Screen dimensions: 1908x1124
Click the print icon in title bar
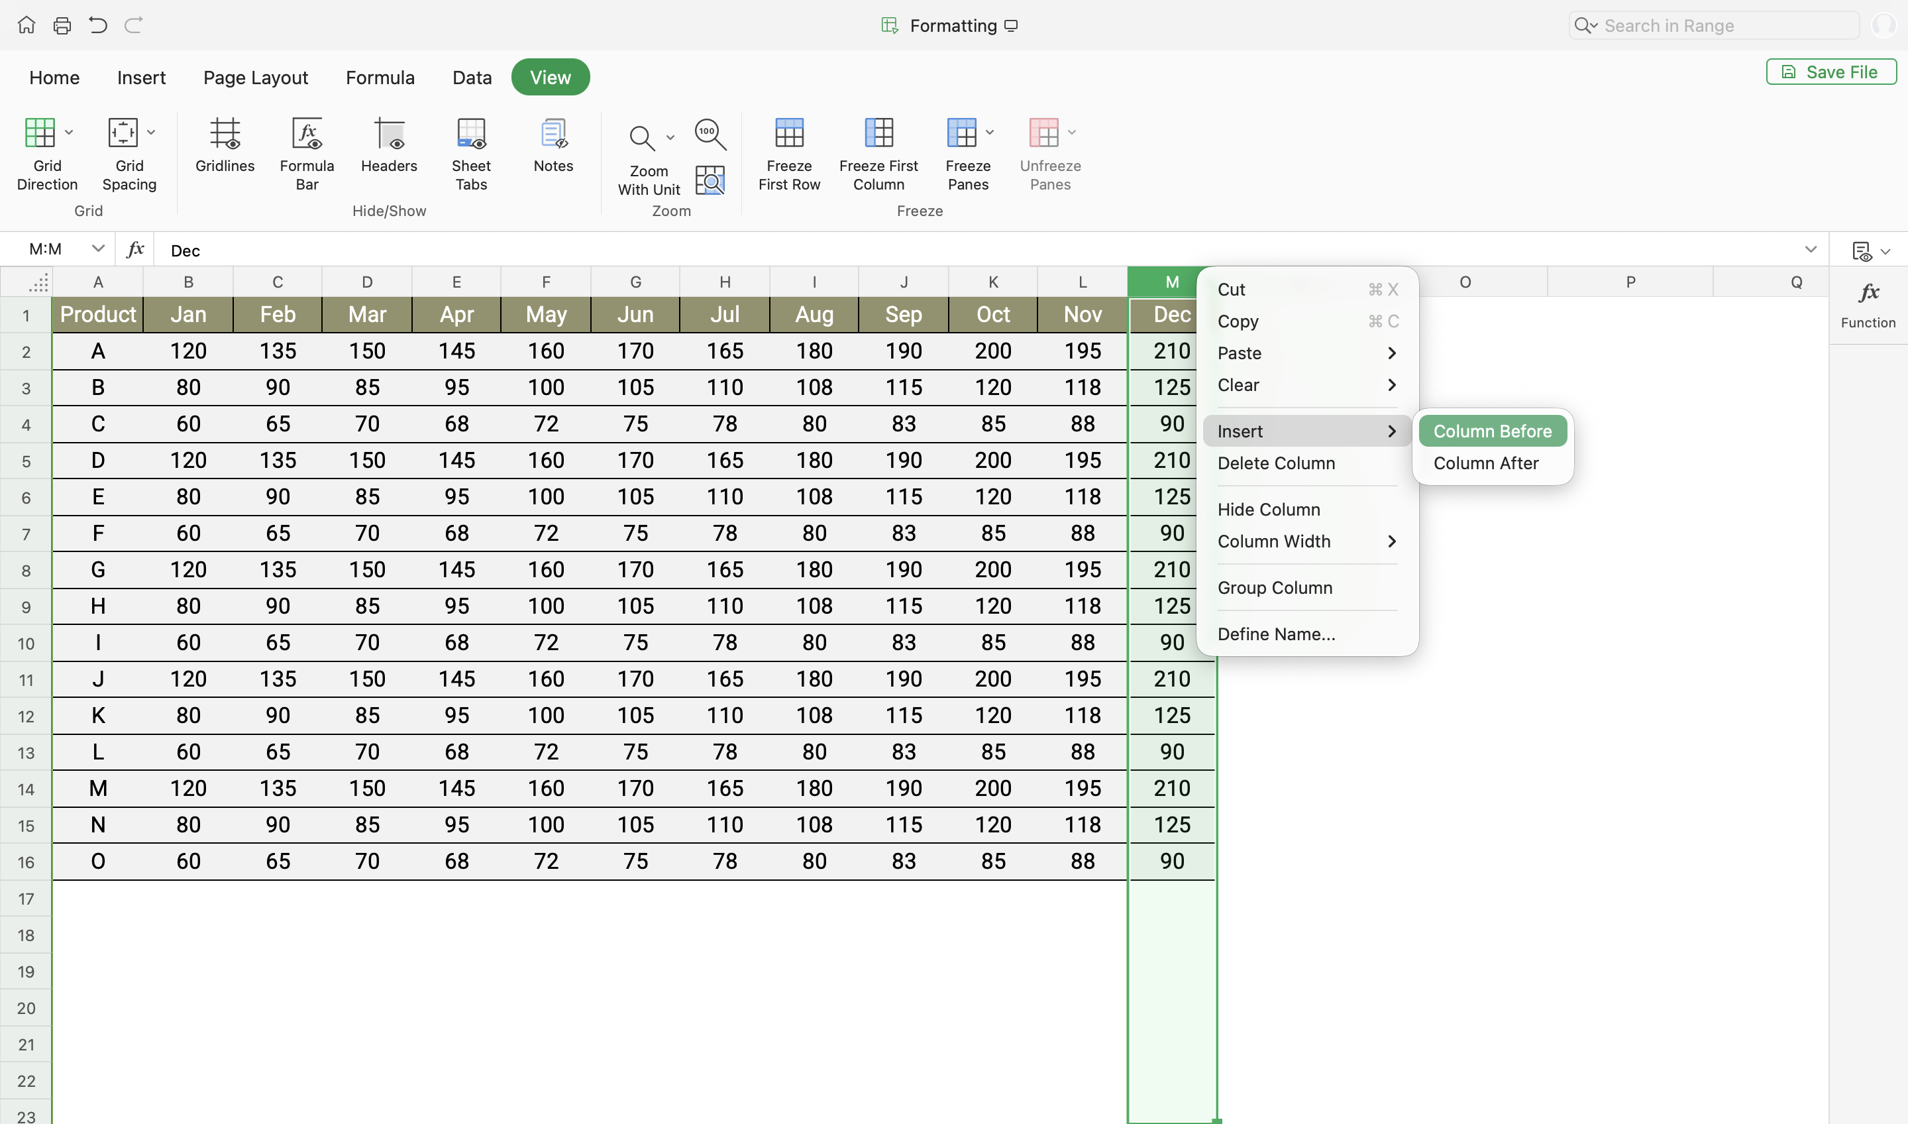tap(62, 26)
